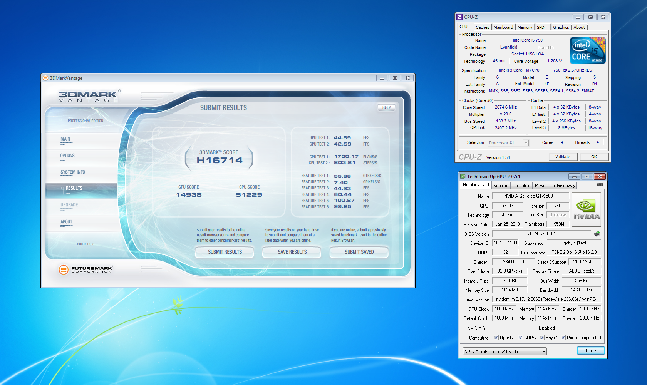
Task: Toggle the CUDA checkbox
Action: pyautogui.click(x=520, y=338)
